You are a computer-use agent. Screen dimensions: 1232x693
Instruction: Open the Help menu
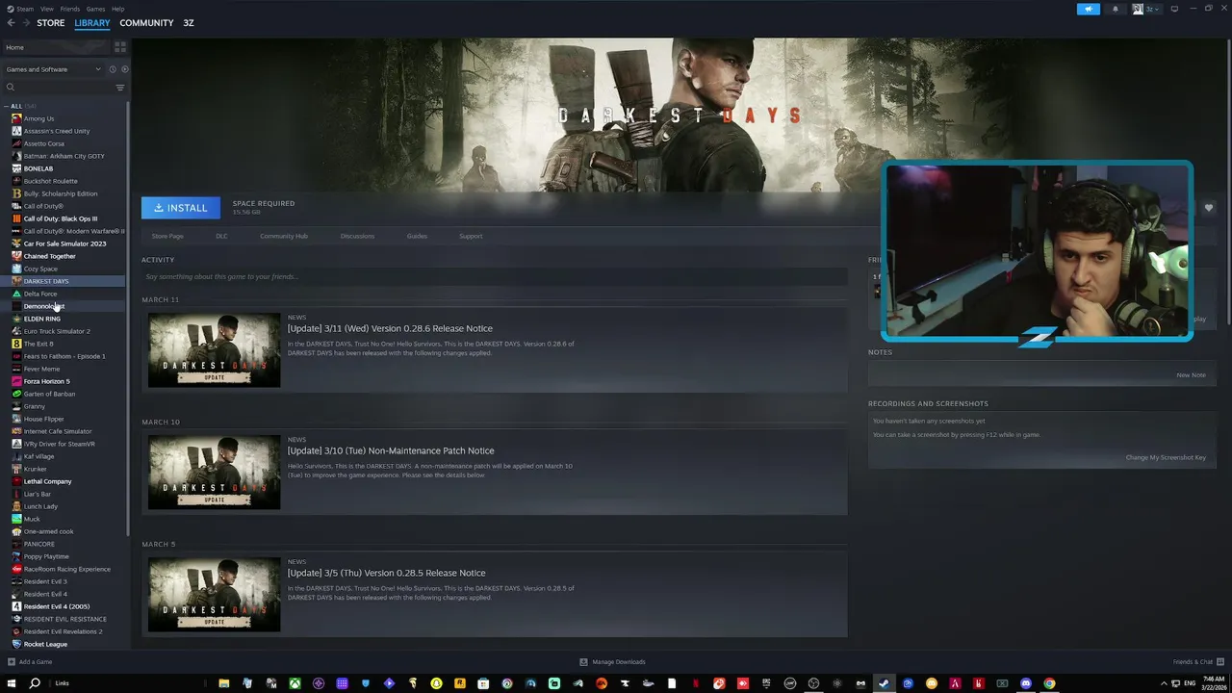pyautogui.click(x=117, y=9)
